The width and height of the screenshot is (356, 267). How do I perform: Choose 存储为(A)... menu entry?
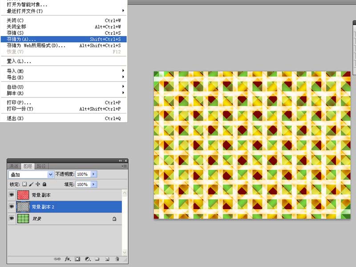click(x=64, y=39)
